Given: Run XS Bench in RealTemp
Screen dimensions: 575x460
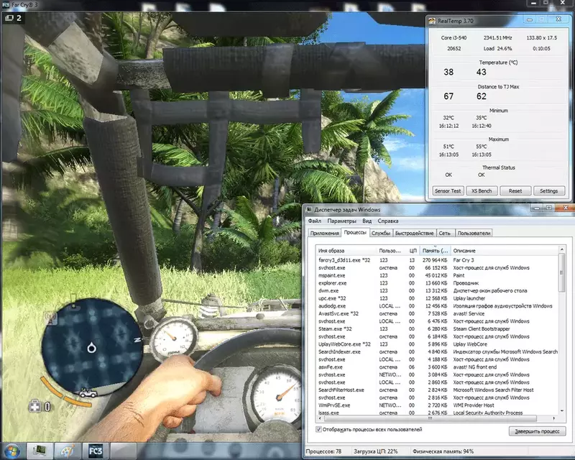Looking at the screenshot, I should click(x=482, y=190).
